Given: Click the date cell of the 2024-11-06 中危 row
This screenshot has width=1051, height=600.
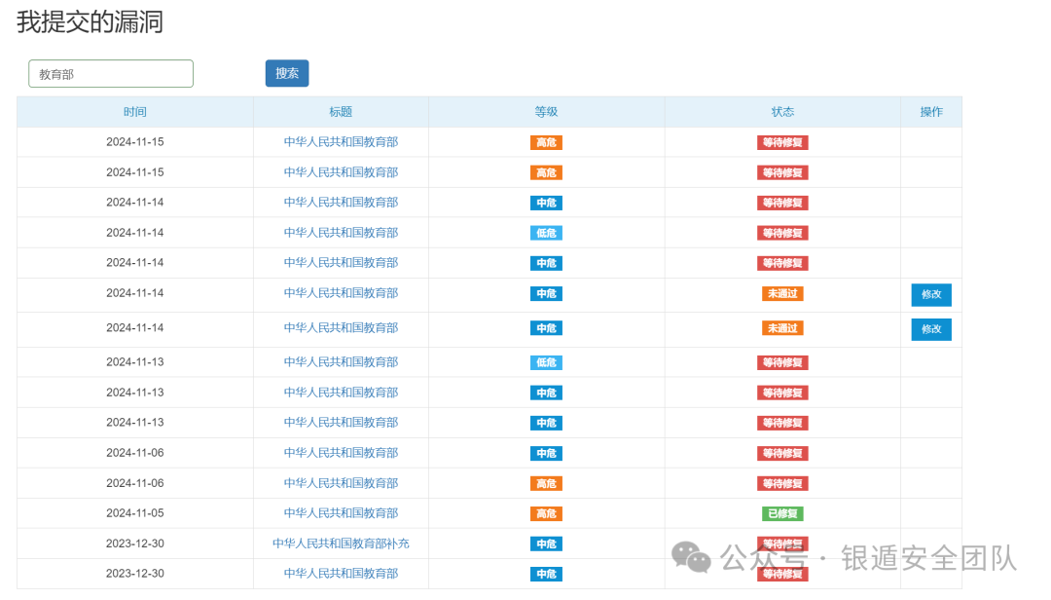Looking at the screenshot, I should click(x=134, y=453).
